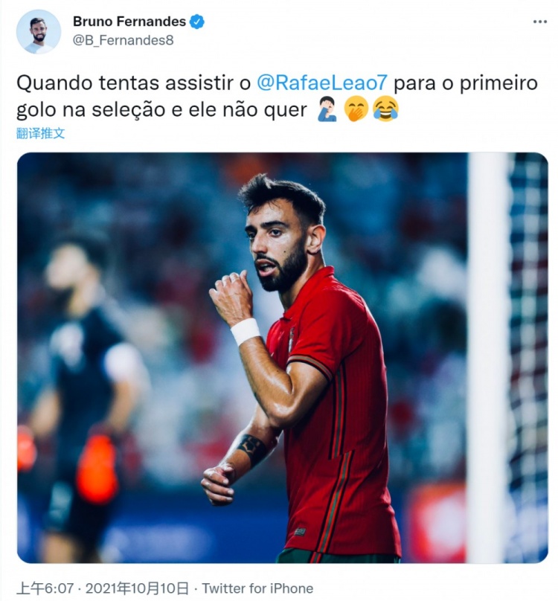Click the tears of joy emoji
The height and width of the screenshot is (601, 558).
[x=386, y=109]
